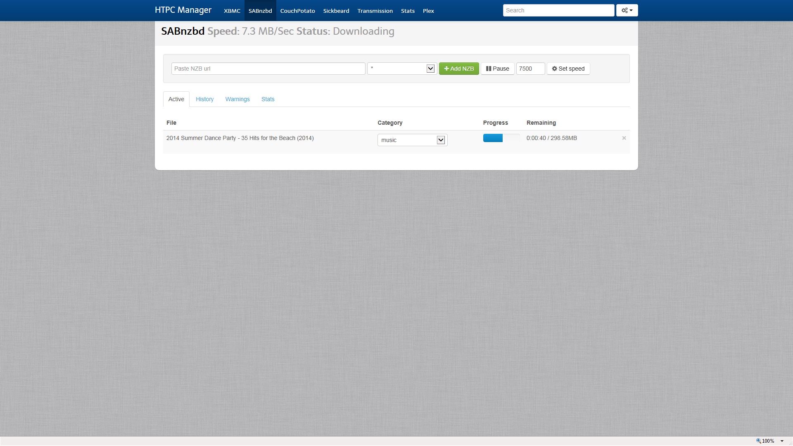Change the music category dropdown
Viewport: 793px width, 446px height.
(x=412, y=140)
